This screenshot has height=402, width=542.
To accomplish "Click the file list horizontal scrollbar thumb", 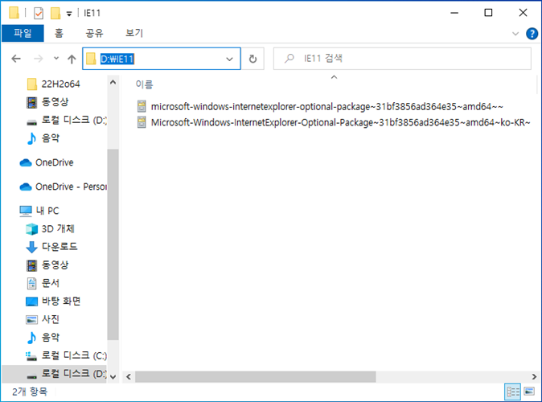I will 256,377.
